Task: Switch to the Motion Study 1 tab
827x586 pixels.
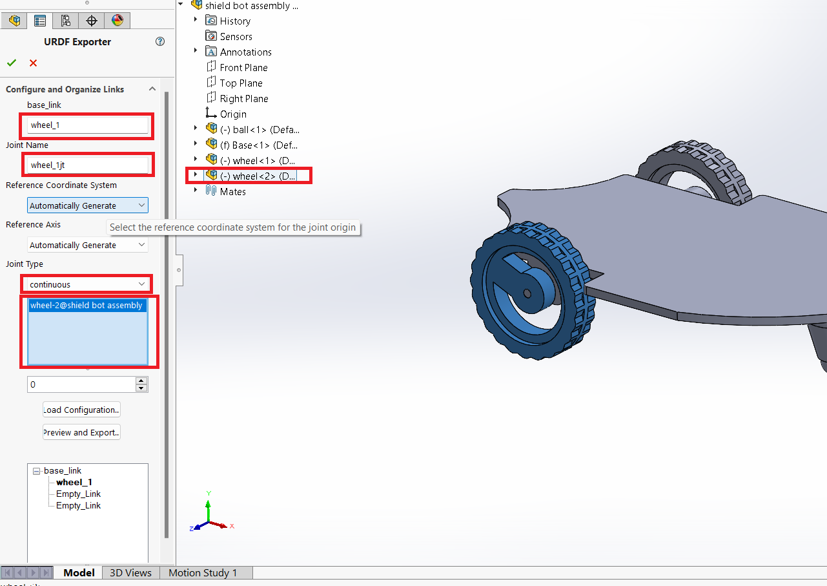Action: [x=203, y=573]
